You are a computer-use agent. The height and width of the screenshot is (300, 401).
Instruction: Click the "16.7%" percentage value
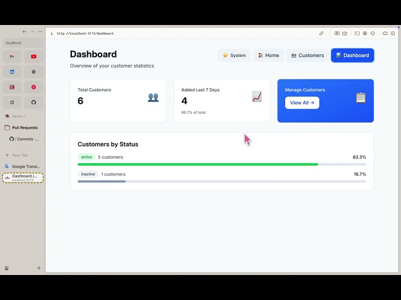pyautogui.click(x=360, y=174)
